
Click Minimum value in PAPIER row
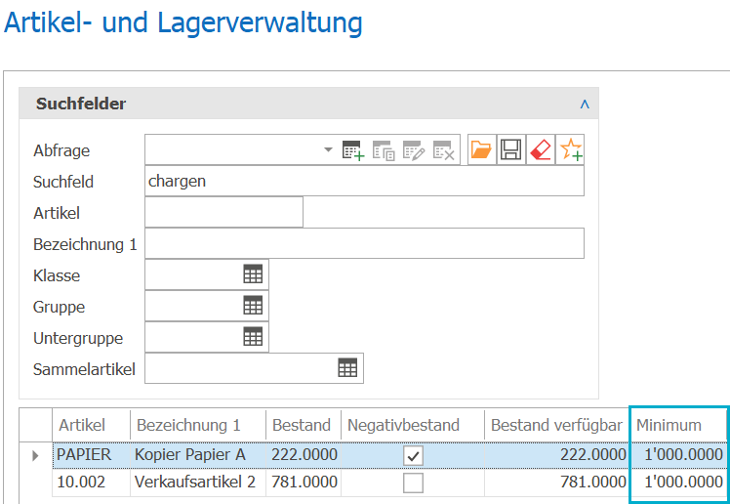678,455
